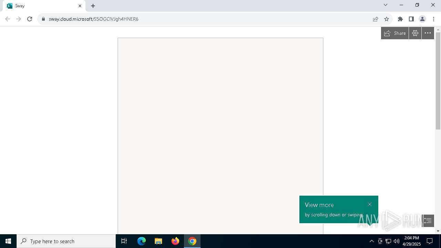Open network status tray icon
441x248 pixels.
pos(388,241)
